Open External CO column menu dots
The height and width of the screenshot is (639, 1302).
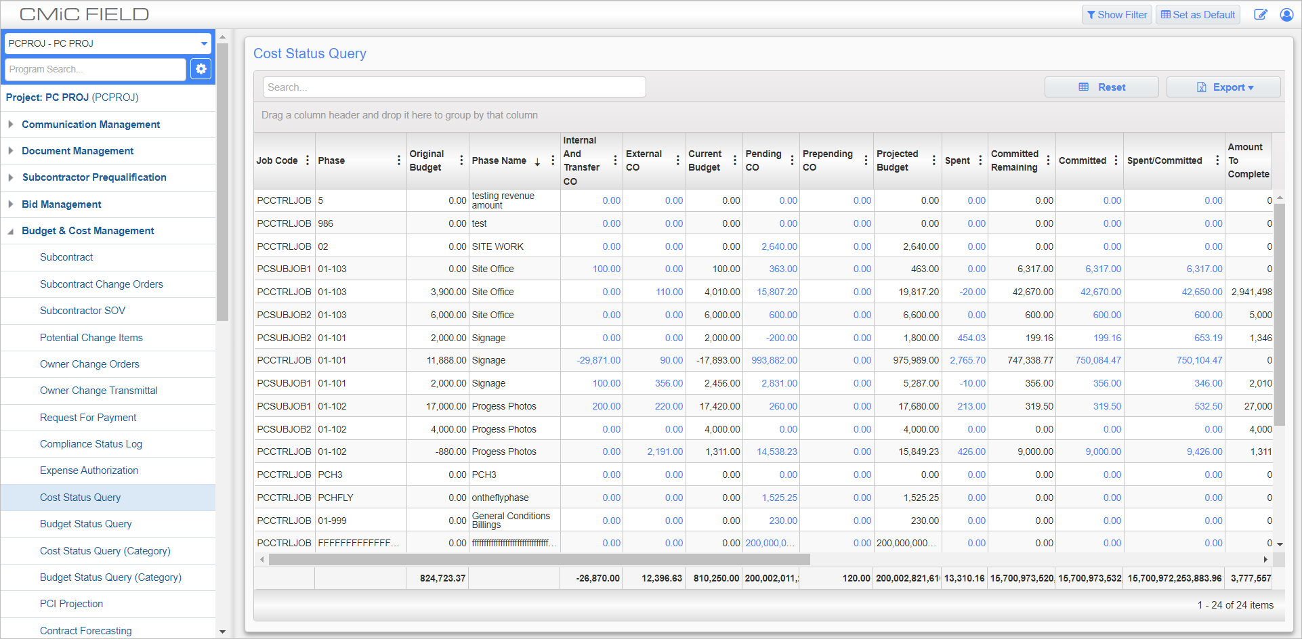coord(677,160)
